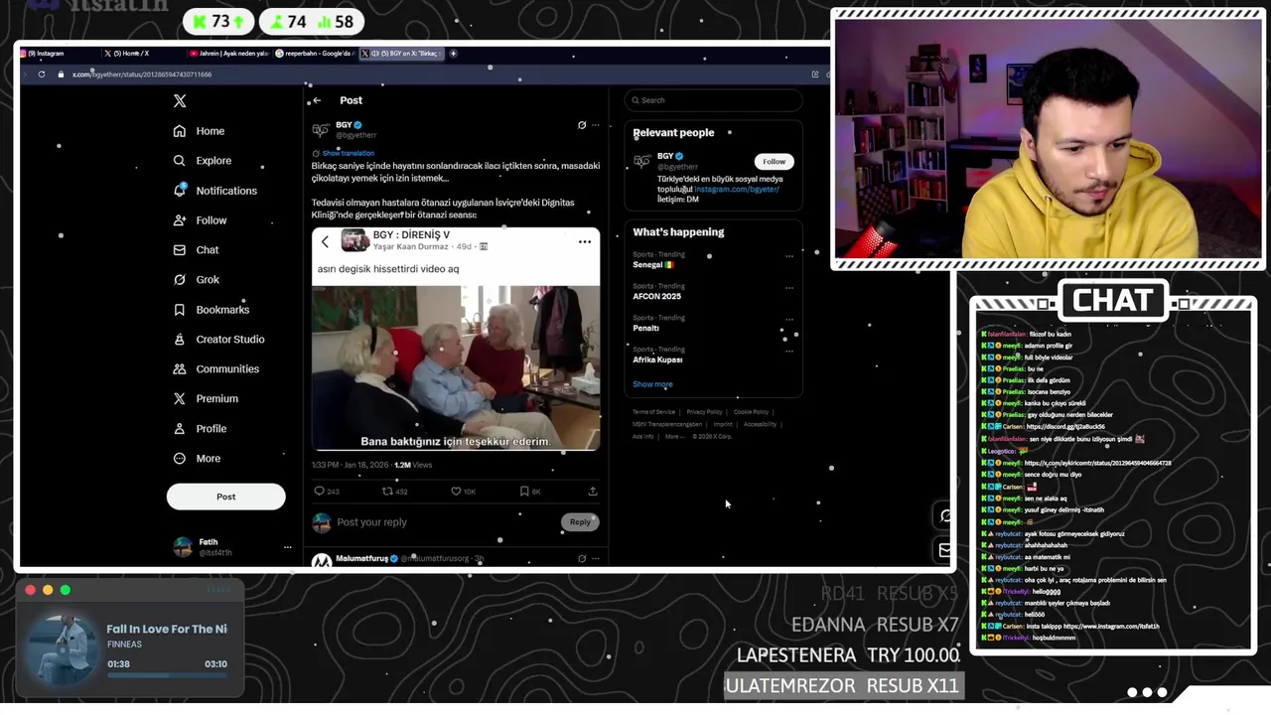Open more options for Senegal trend
This screenshot has width=1271, height=715.
tap(789, 256)
